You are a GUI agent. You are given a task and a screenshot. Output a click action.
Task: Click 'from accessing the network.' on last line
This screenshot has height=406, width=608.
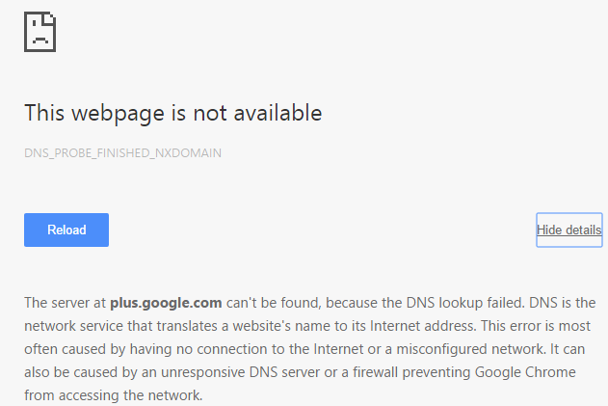(114, 395)
